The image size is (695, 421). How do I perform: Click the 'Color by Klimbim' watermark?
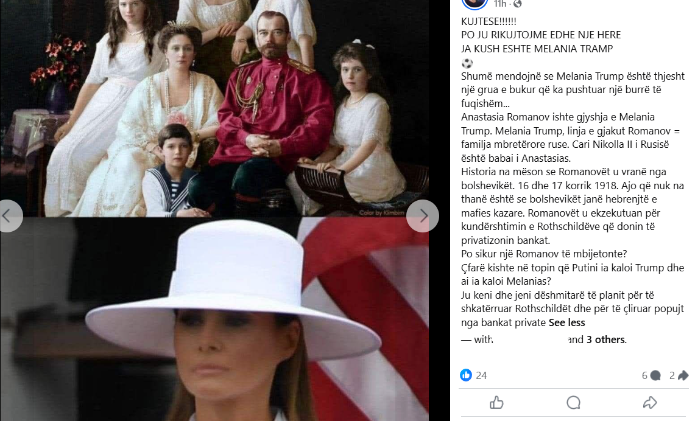382,212
